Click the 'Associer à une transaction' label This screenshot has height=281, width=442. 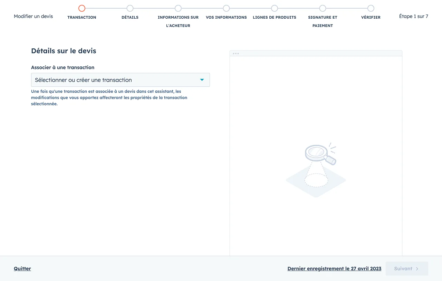pos(63,67)
